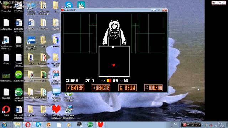Select the БИТВА (fight) button in Undertale
228x128 pixels.
coord(75,88)
